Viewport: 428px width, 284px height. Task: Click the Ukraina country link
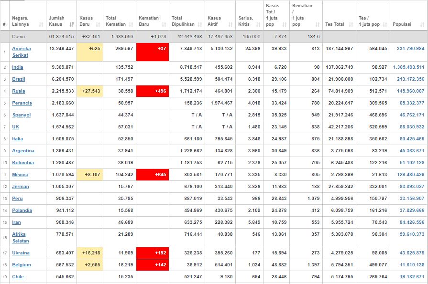[21, 253]
